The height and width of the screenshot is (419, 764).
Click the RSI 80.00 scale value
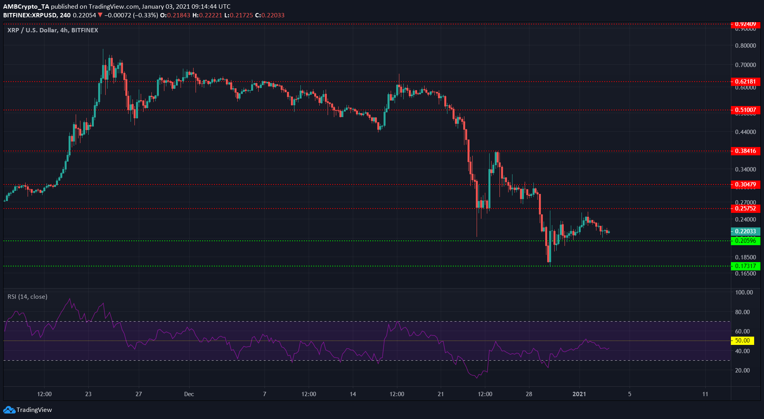743,312
